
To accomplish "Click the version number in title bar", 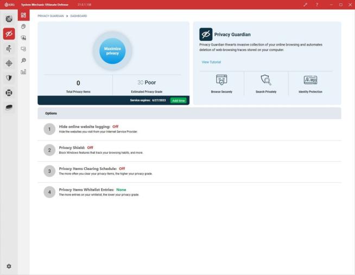I will click(x=85, y=4).
